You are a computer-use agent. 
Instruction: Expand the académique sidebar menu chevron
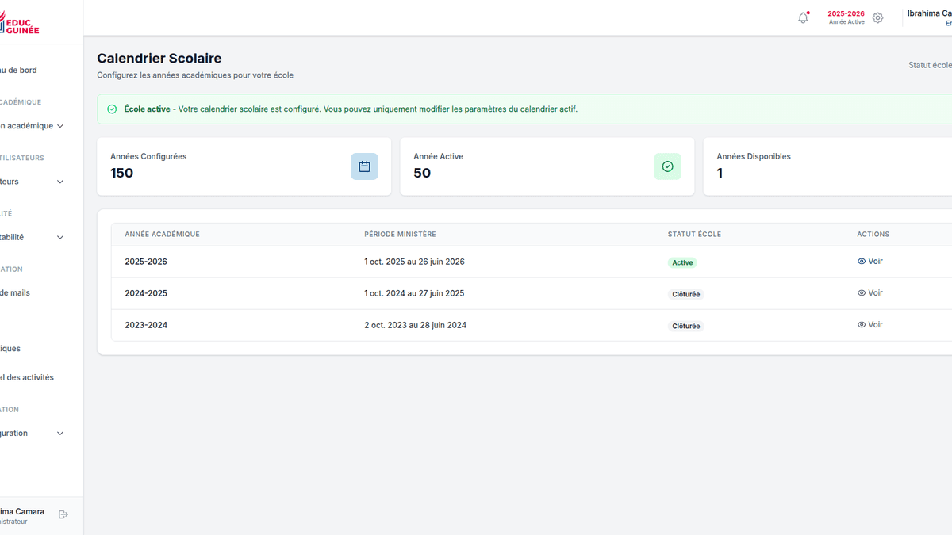pos(60,126)
